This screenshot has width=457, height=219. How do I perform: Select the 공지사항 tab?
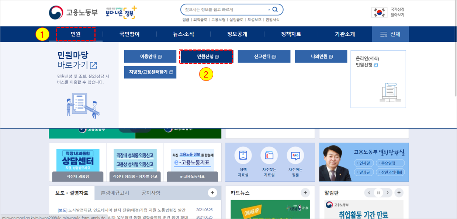point(151,193)
